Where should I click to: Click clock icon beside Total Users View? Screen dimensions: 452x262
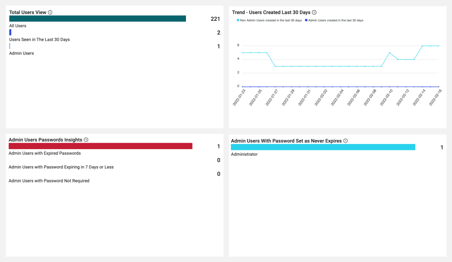tap(50, 12)
